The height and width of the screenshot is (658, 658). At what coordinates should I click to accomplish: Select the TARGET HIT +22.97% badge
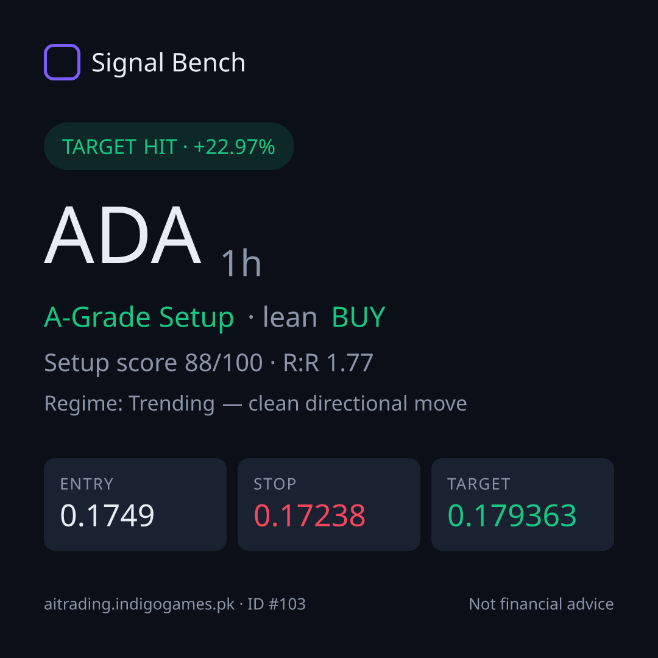(x=169, y=146)
